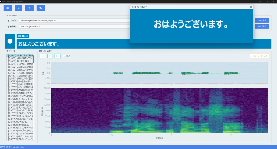Image resolution: width=277 pixels, height=149 pixels.
Task: Click the skip-forward button after play
Action: click(x=57, y=56)
